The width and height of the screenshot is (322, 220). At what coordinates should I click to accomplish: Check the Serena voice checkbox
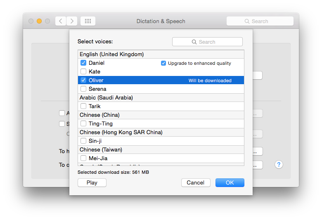click(83, 89)
